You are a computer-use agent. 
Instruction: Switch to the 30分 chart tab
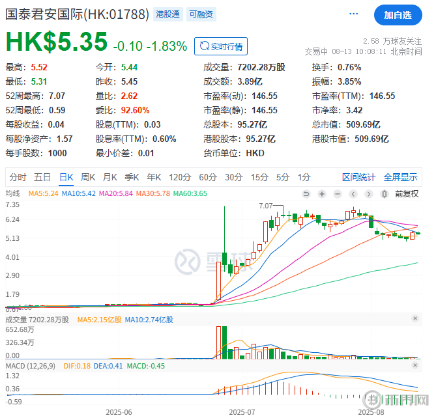pyautogui.click(x=233, y=177)
